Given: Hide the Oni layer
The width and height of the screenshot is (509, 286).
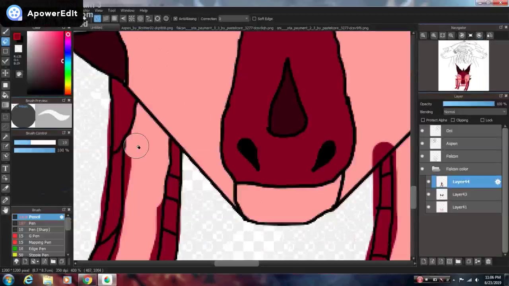Looking at the screenshot, I should tap(422, 131).
